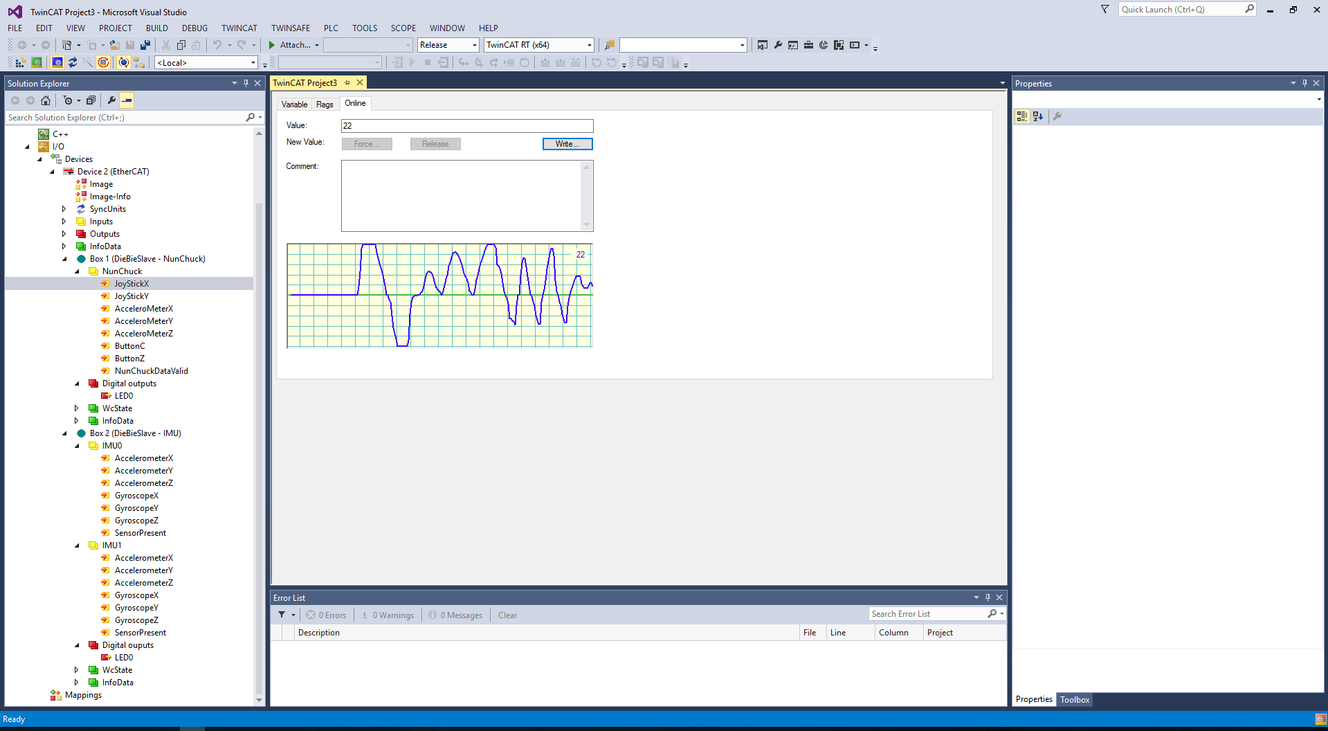Screen dimensions: 1328x731
Task: Open the PLC menu
Action: 331,28
